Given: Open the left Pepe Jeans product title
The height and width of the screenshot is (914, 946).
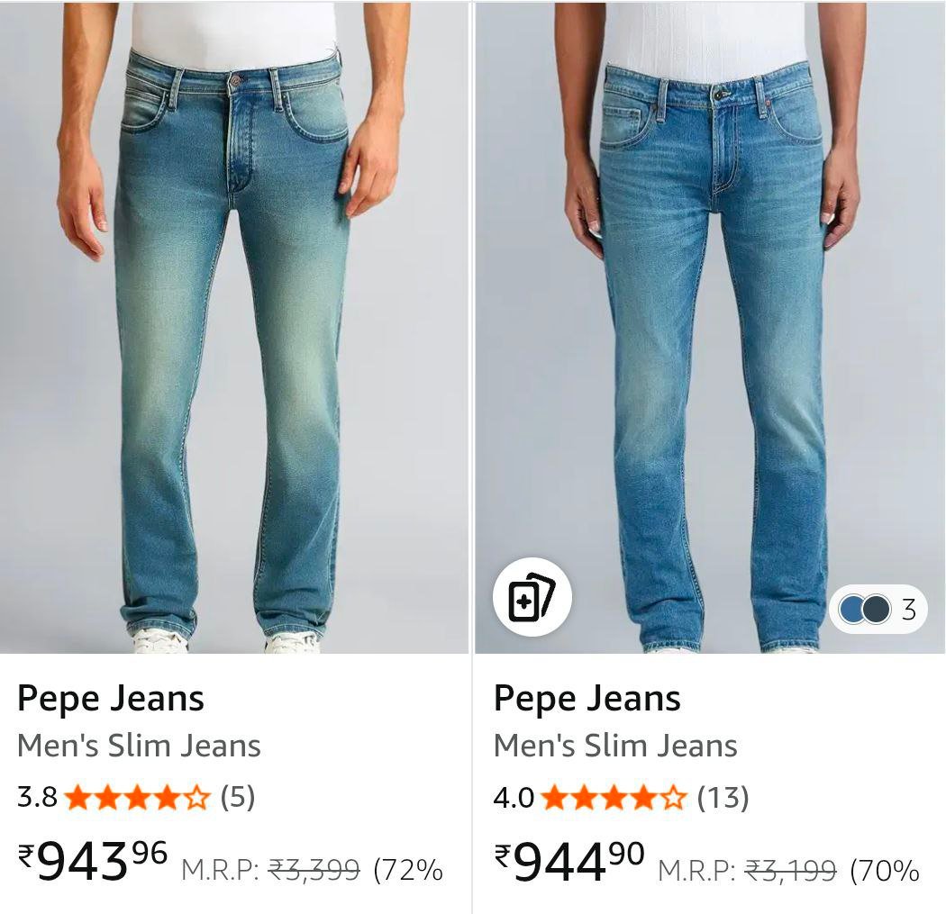Looking at the screenshot, I should (111, 697).
